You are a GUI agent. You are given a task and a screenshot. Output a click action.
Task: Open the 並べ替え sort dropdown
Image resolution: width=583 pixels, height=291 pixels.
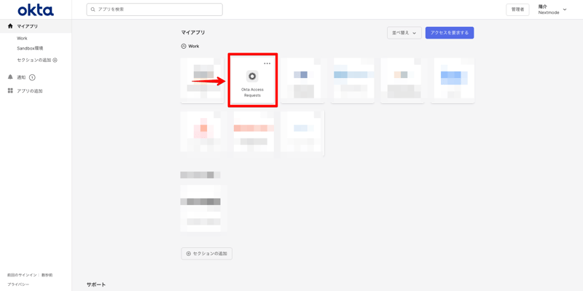[404, 33]
